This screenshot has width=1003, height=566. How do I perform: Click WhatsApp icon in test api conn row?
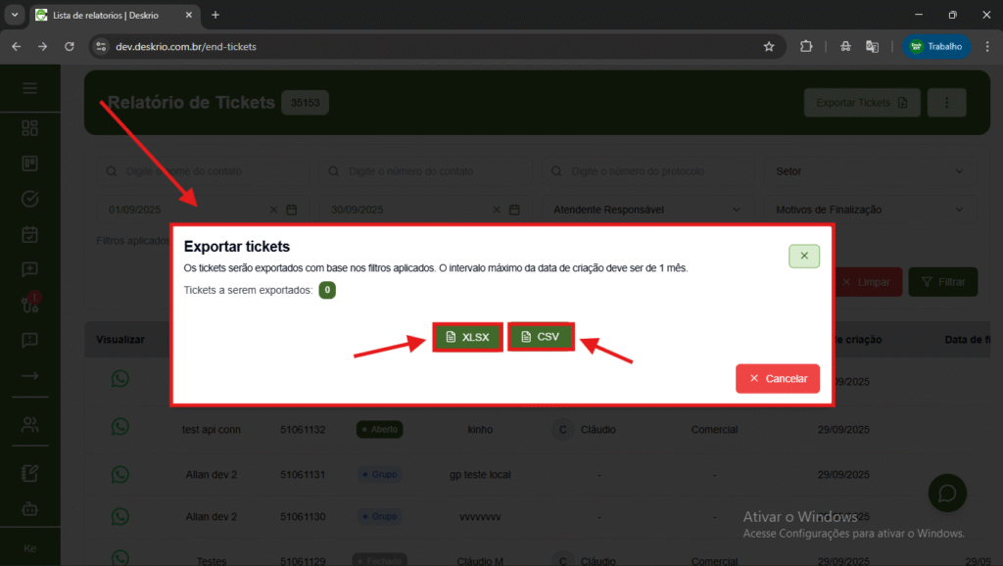click(x=119, y=427)
